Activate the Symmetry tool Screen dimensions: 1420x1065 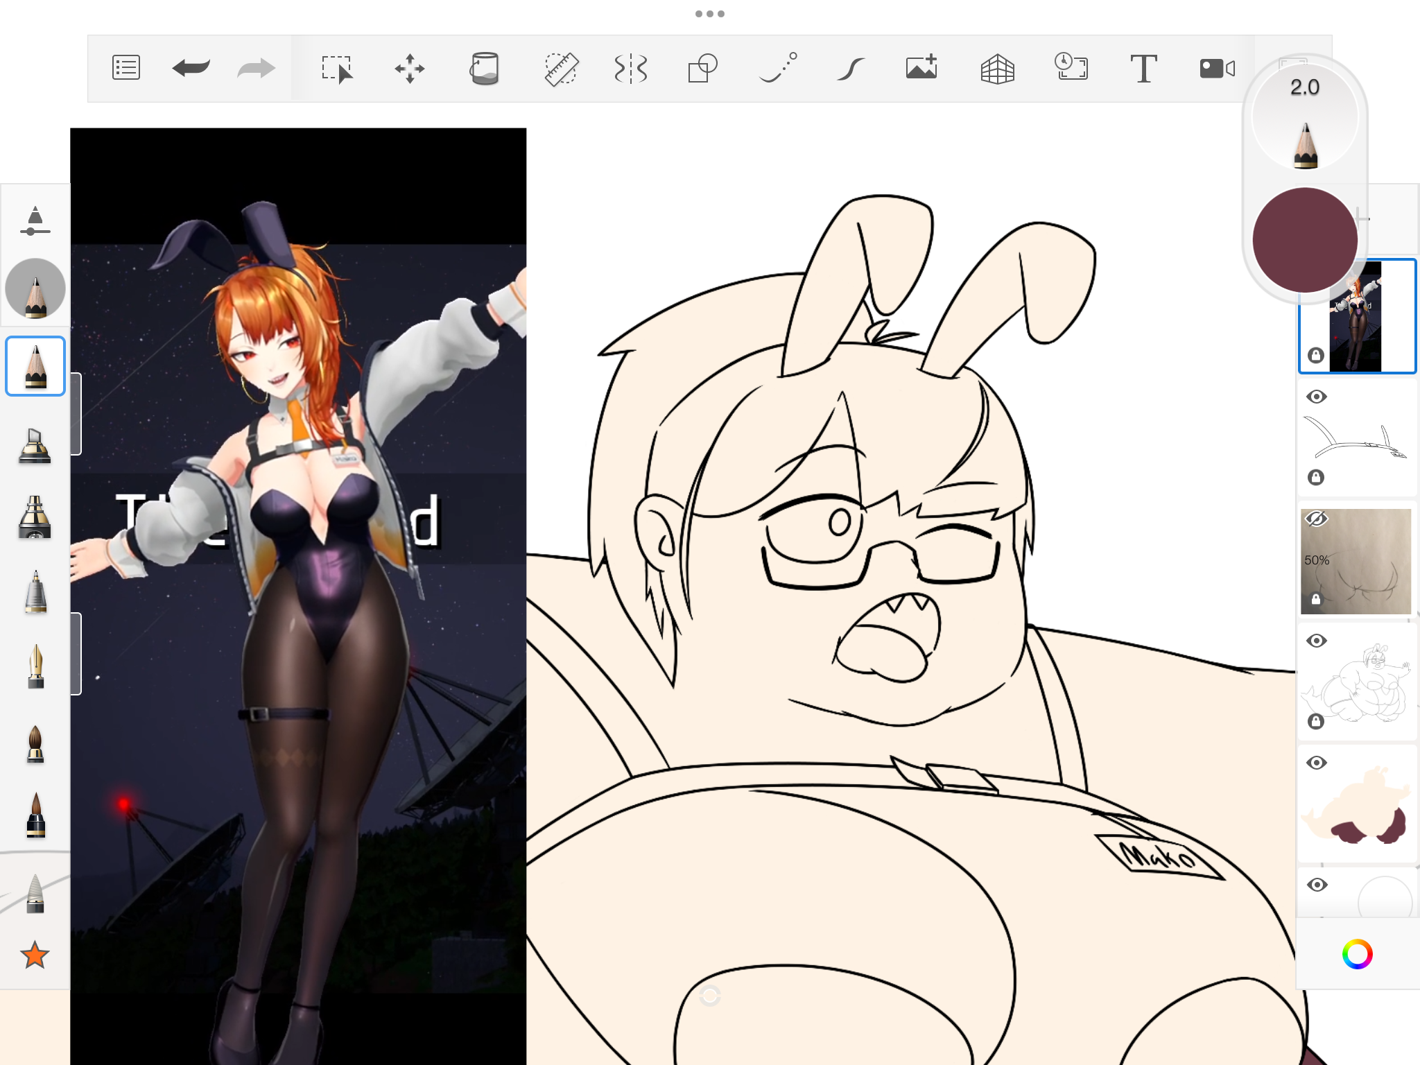point(630,68)
